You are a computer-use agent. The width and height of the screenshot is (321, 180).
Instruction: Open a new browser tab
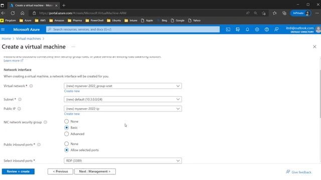click(x=64, y=5)
